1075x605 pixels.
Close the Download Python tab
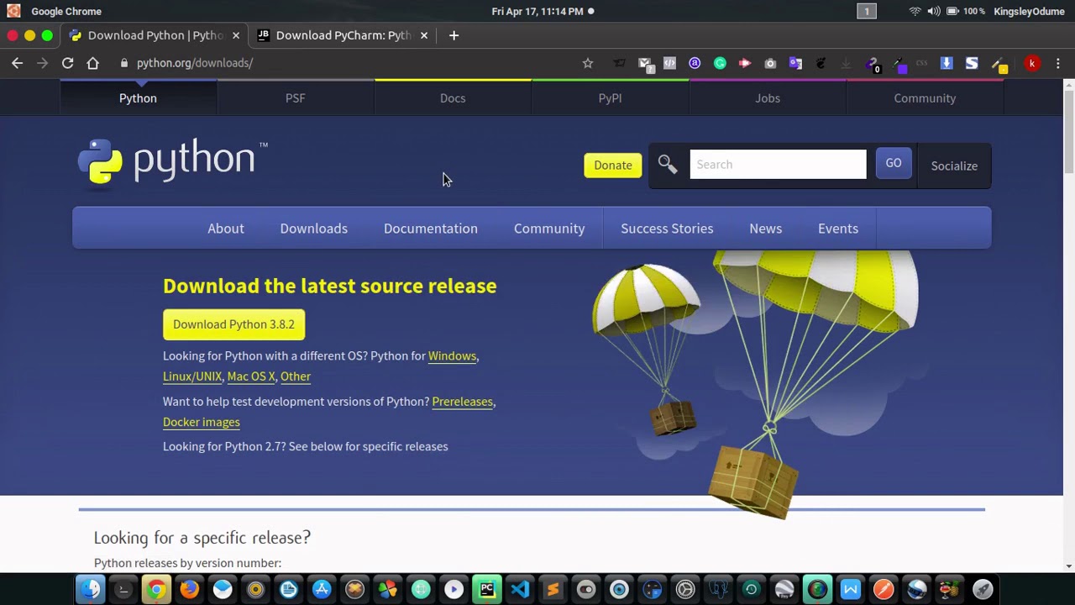[x=236, y=35]
